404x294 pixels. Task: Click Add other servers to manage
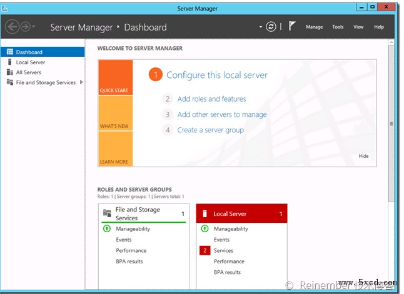pos(222,114)
